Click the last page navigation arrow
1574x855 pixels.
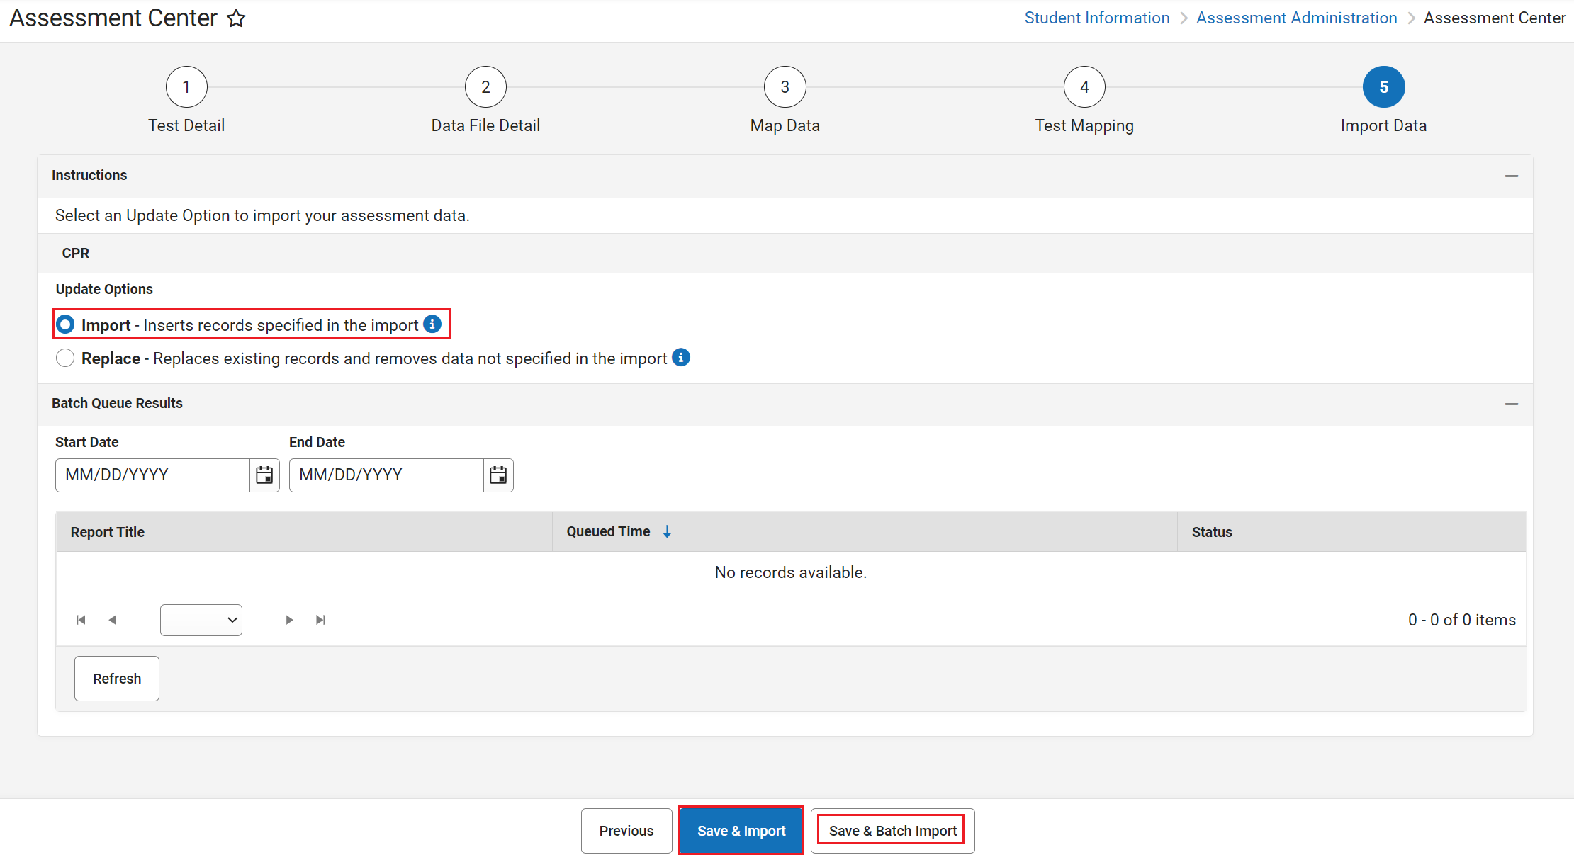(321, 619)
